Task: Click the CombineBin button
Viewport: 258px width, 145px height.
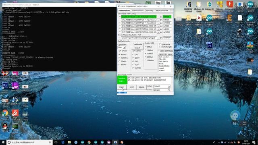Action: 137,45
